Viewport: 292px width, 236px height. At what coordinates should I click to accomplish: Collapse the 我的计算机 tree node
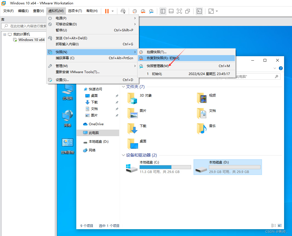click(5, 34)
